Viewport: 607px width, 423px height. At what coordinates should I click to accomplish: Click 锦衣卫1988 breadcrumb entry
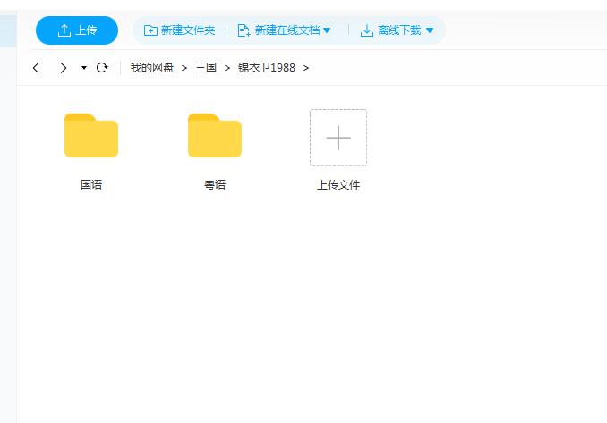pos(267,68)
